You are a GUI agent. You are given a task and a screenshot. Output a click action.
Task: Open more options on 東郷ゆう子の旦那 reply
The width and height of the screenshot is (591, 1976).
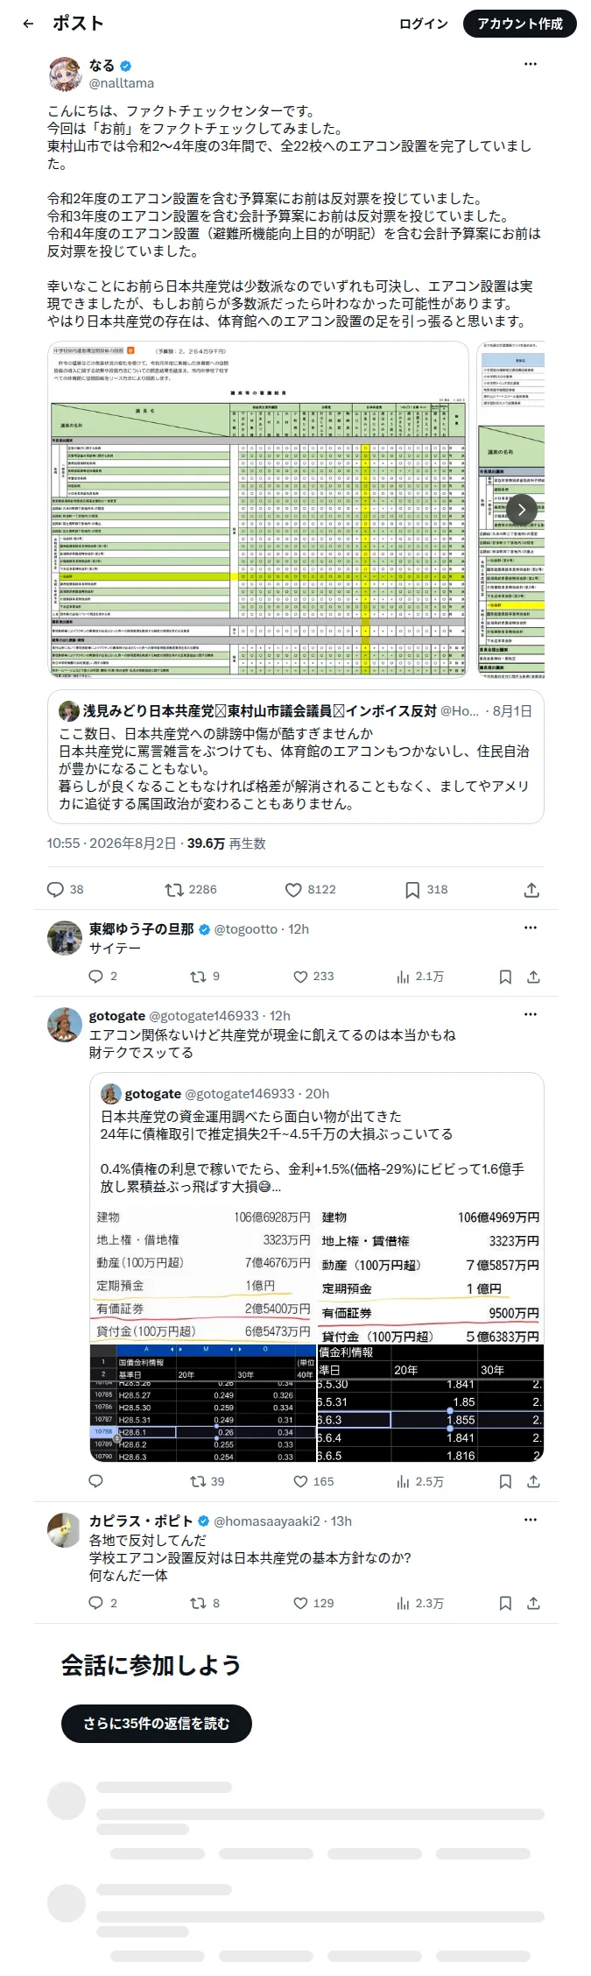(x=531, y=927)
